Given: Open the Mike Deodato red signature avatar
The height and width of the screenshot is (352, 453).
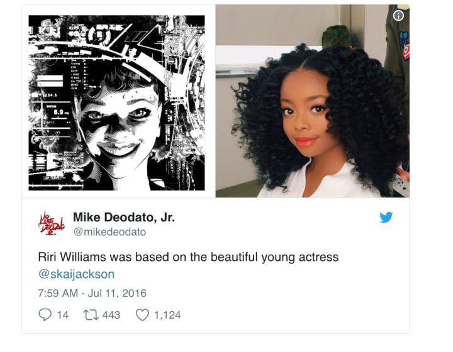Looking at the screenshot, I should click(51, 223).
